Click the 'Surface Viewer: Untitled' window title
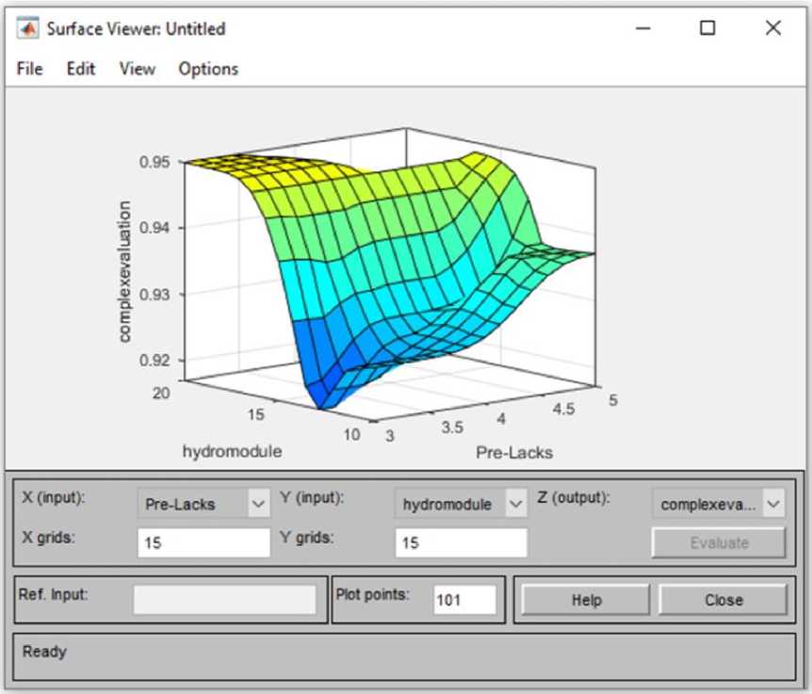The height and width of the screenshot is (694, 812). click(x=137, y=29)
